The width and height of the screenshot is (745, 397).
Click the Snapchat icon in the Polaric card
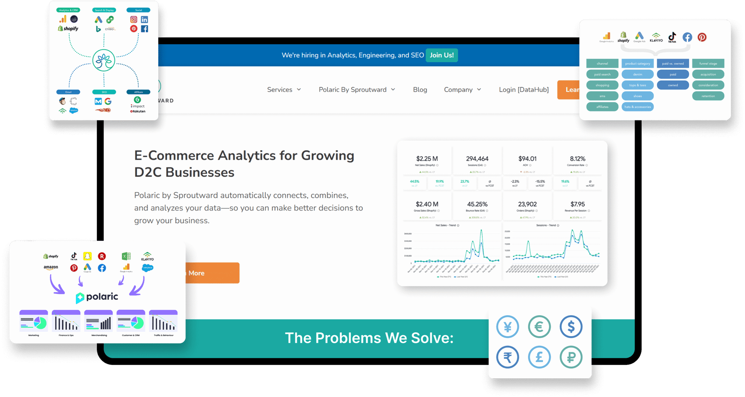[x=87, y=256]
